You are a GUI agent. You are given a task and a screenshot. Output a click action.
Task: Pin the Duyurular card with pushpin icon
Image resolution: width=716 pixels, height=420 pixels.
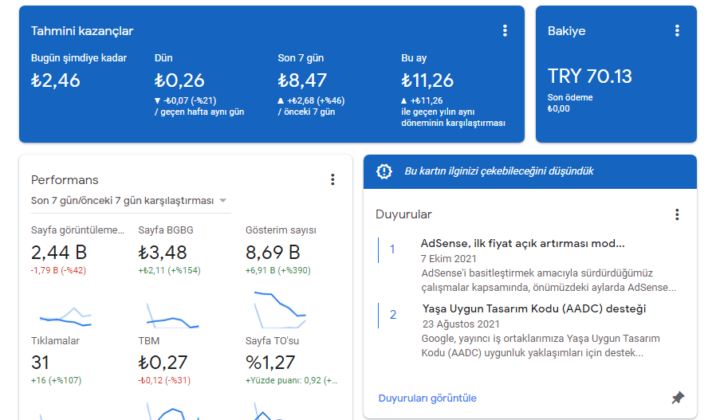(678, 398)
